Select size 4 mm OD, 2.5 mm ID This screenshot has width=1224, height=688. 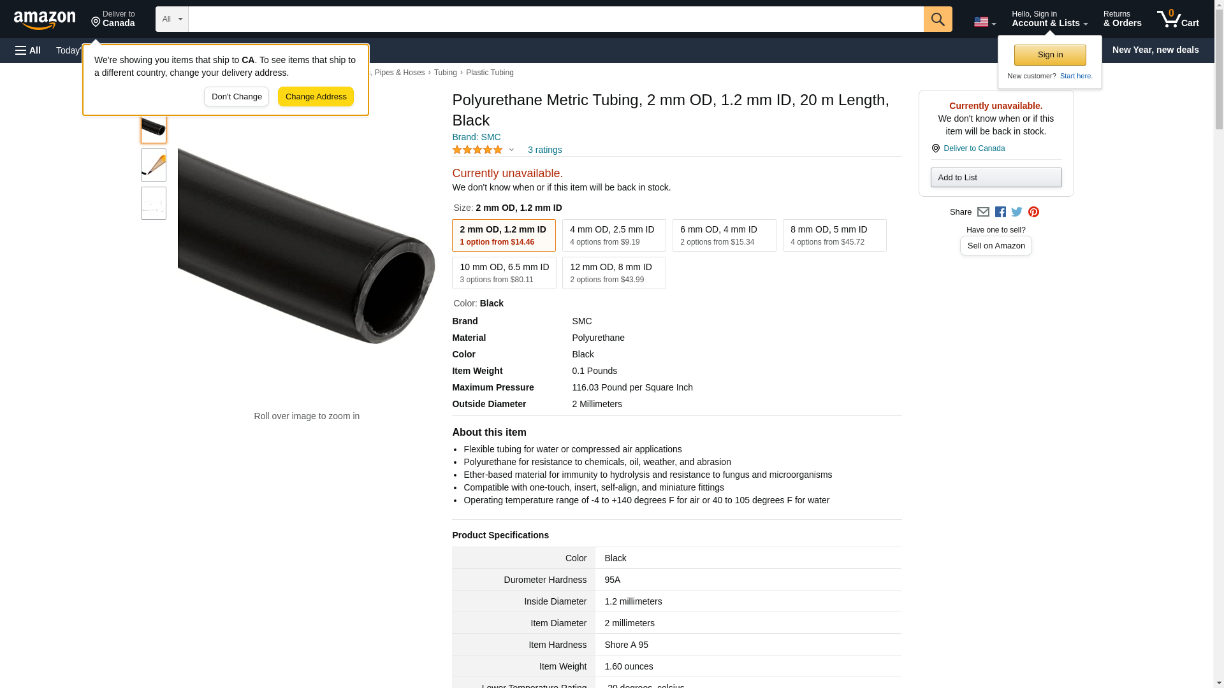(613, 235)
